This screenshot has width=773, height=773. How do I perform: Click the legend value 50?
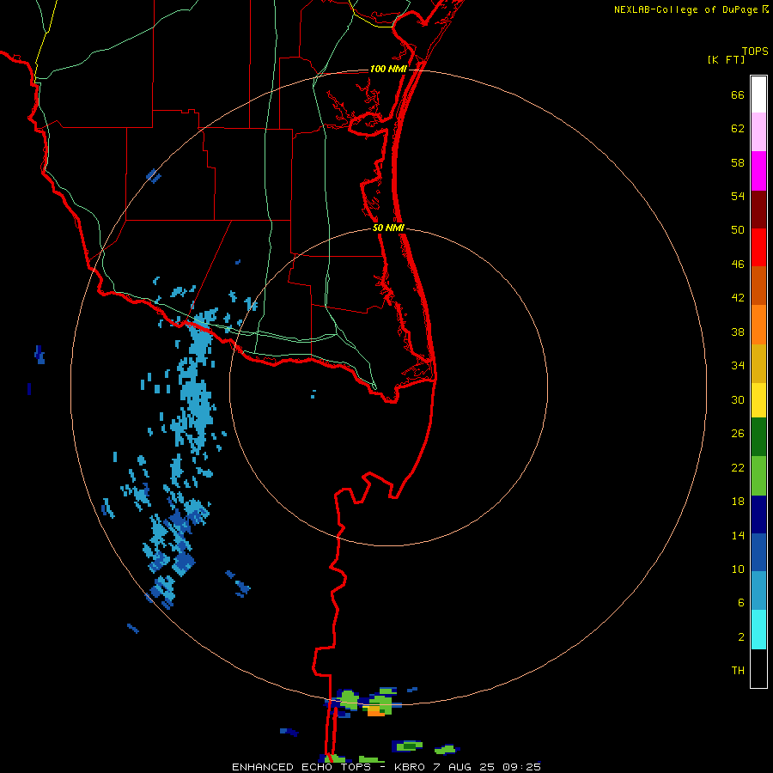(x=738, y=229)
